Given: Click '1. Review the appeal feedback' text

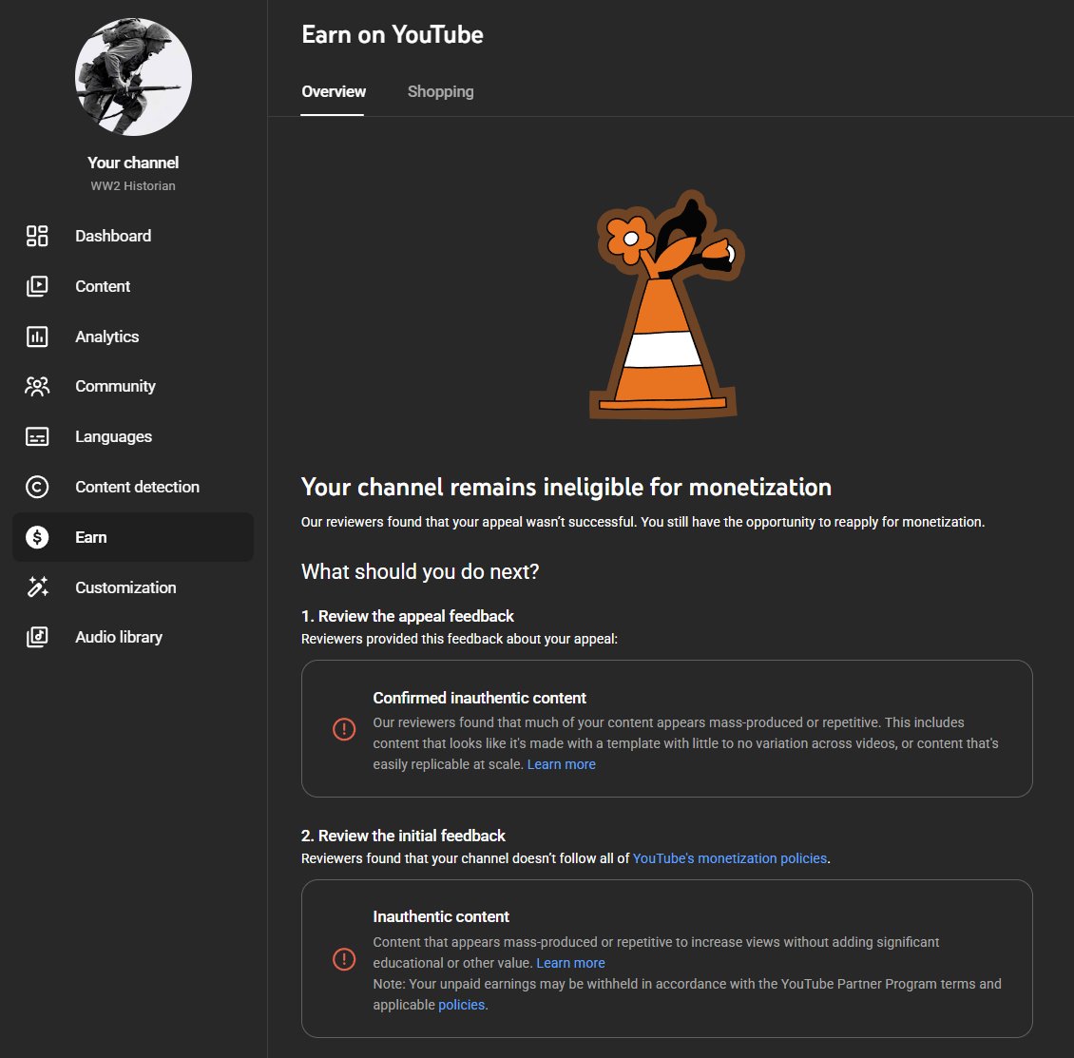Looking at the screenshot, I should pos(408,616).
